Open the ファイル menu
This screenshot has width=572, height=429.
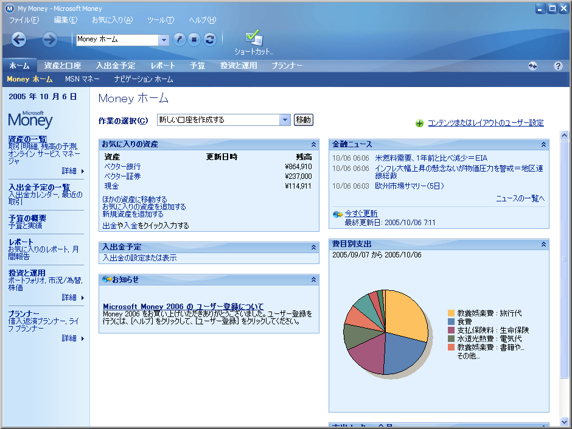[24, 20]
